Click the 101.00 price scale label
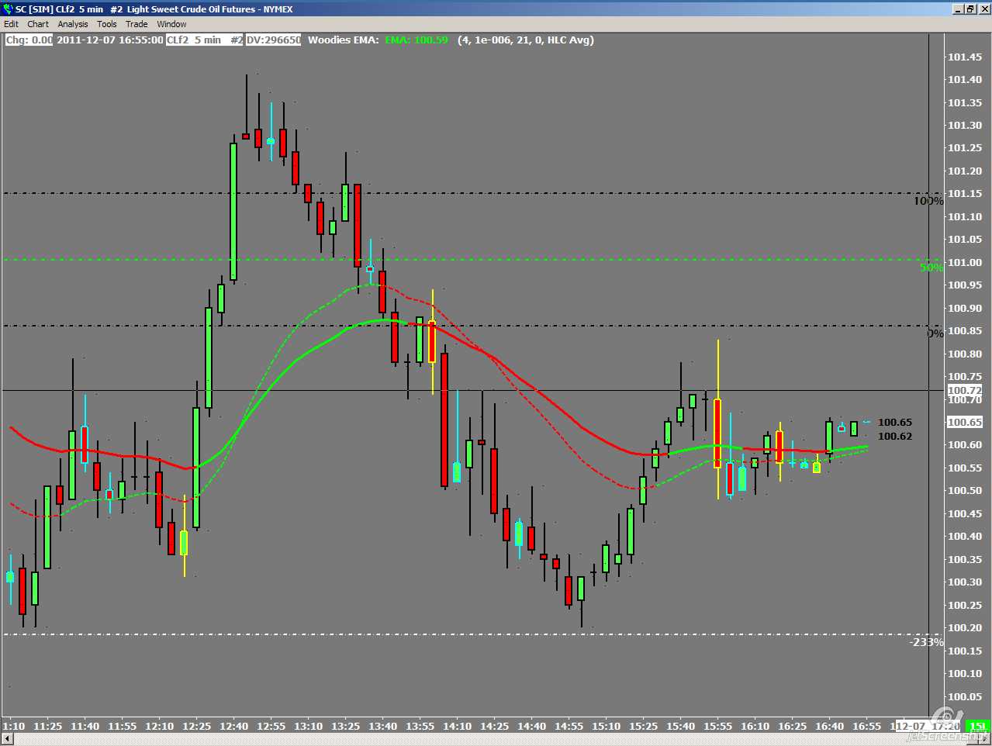 (x=964, y=262)
